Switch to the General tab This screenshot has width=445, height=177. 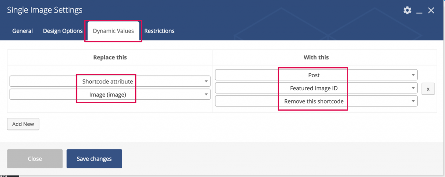[23, 31]
